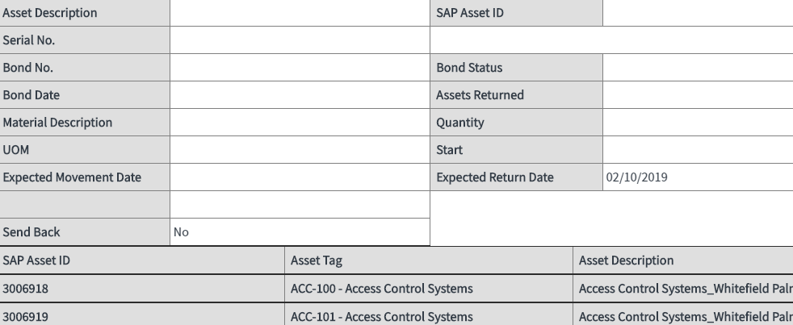Screen dimensions: 793x325
Task: Click the Asset Description table column header
Action: [x=683, y=260]
